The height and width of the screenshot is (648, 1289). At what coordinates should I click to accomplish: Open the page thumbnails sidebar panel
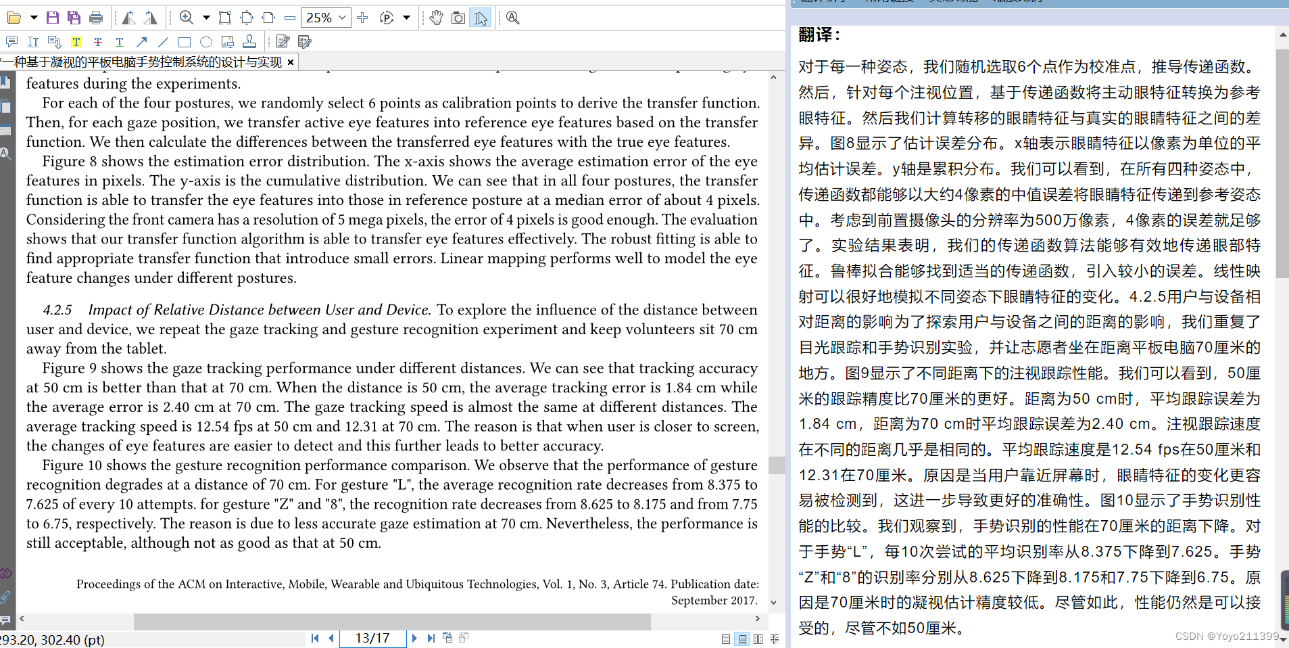(x=6, y=107)
